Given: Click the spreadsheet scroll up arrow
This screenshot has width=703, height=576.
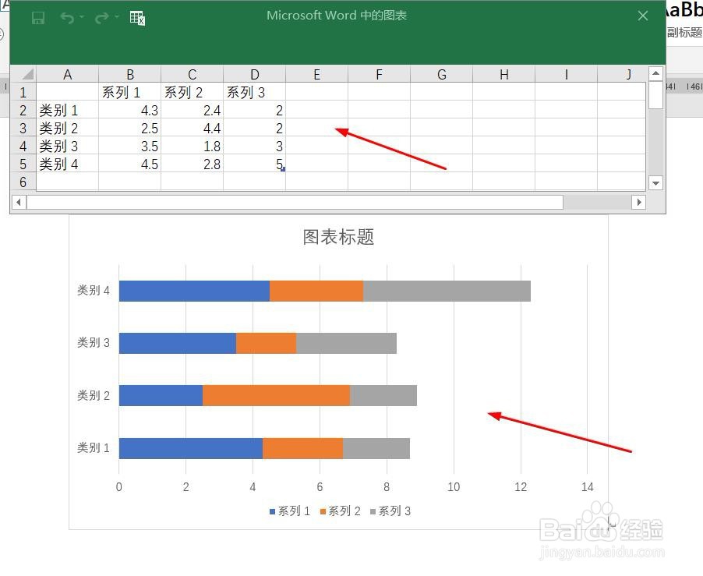Looking at the screenshot, I should (655, 73).
